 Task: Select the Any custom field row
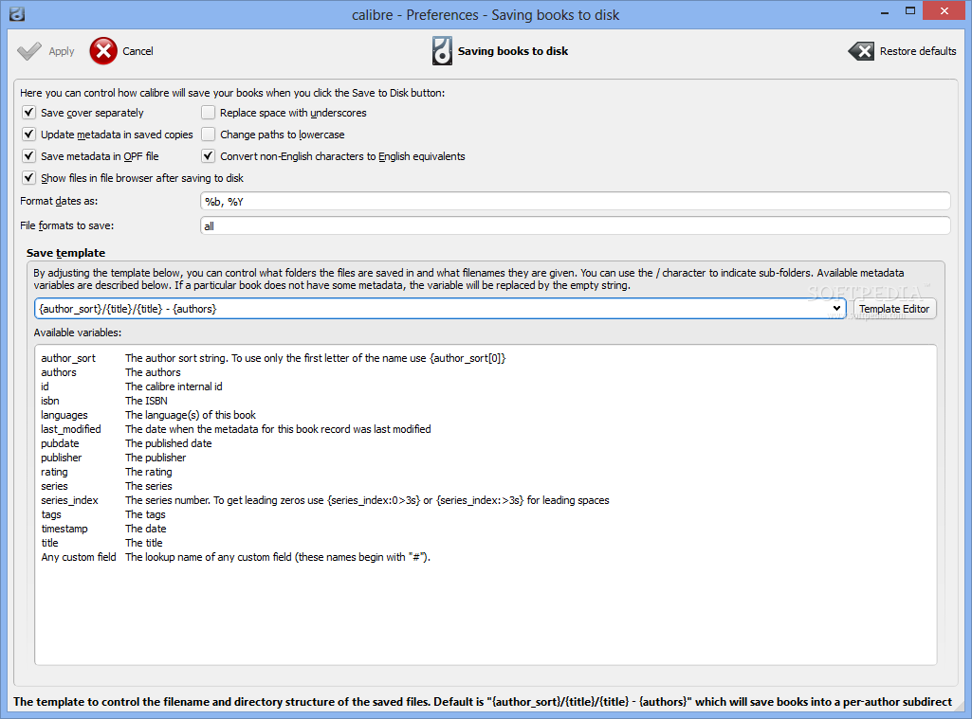click(x=235, y=557)
